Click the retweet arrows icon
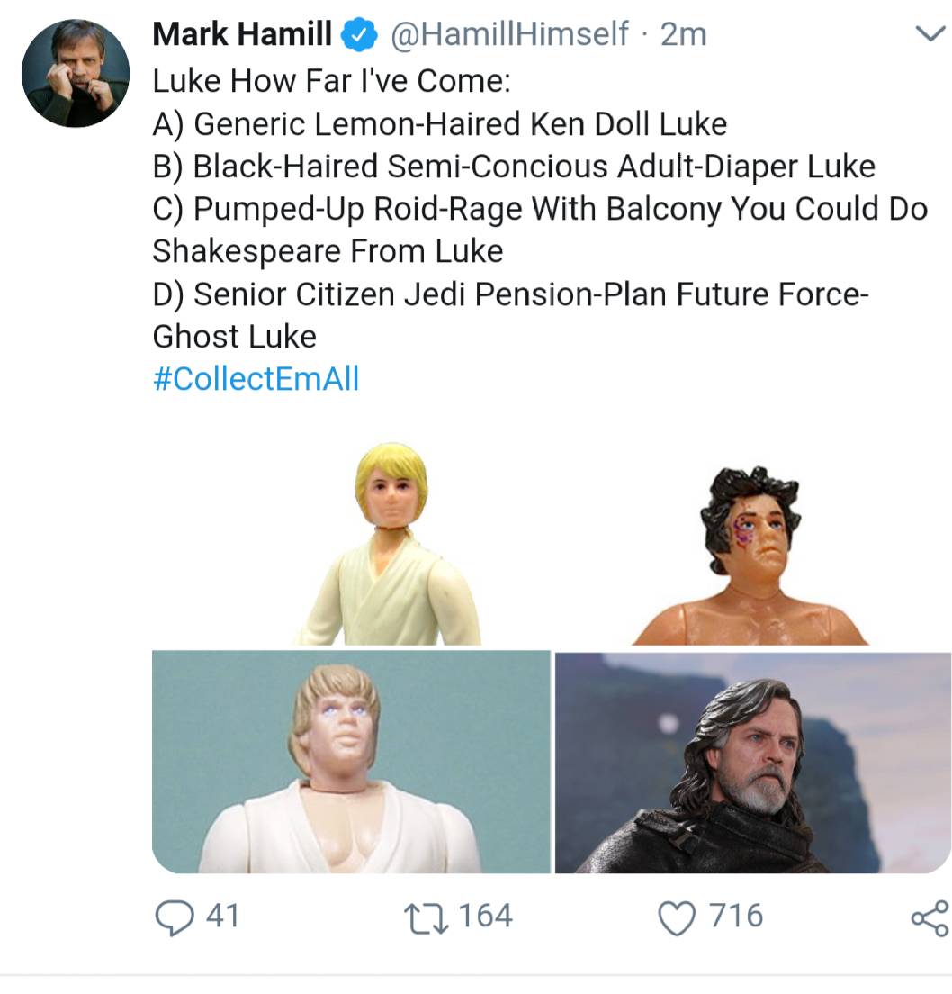Image resolution: width=952 pixels, height=994 pixels. click(x=427, y=917)
